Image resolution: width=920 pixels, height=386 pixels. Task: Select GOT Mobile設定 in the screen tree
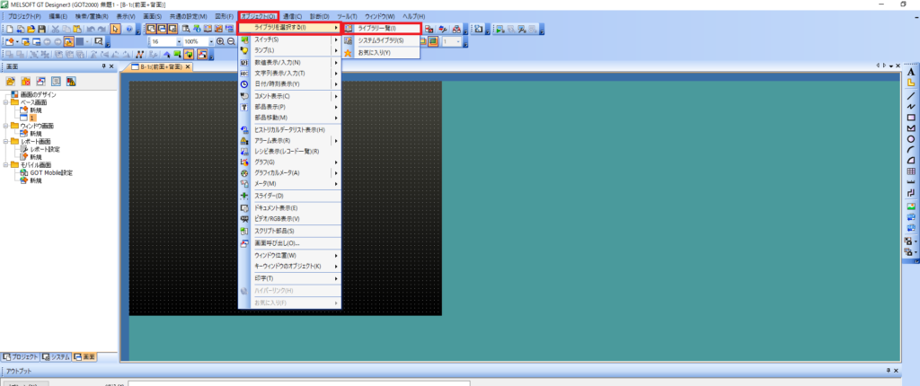[50, 172]
